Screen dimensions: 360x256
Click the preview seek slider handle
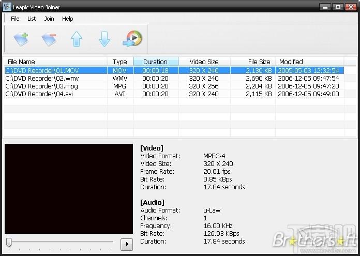pyautogui.click(x=9, y=243)
